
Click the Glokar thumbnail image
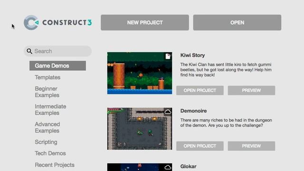point(140,167)
